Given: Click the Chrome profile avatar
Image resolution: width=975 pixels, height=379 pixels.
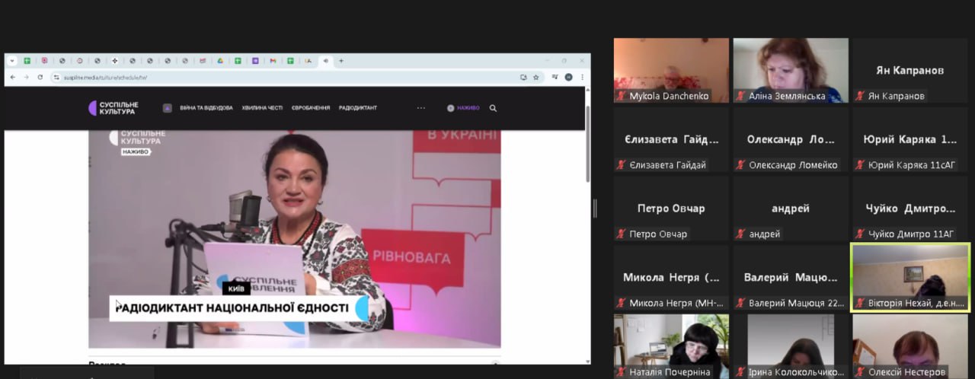Looking at the screenshot, I should [568, 77].
